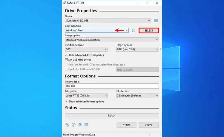Click the Volume label input field
Image resolution: width=224 pixels, height=137 pixels.
click(x=112, y=86)
